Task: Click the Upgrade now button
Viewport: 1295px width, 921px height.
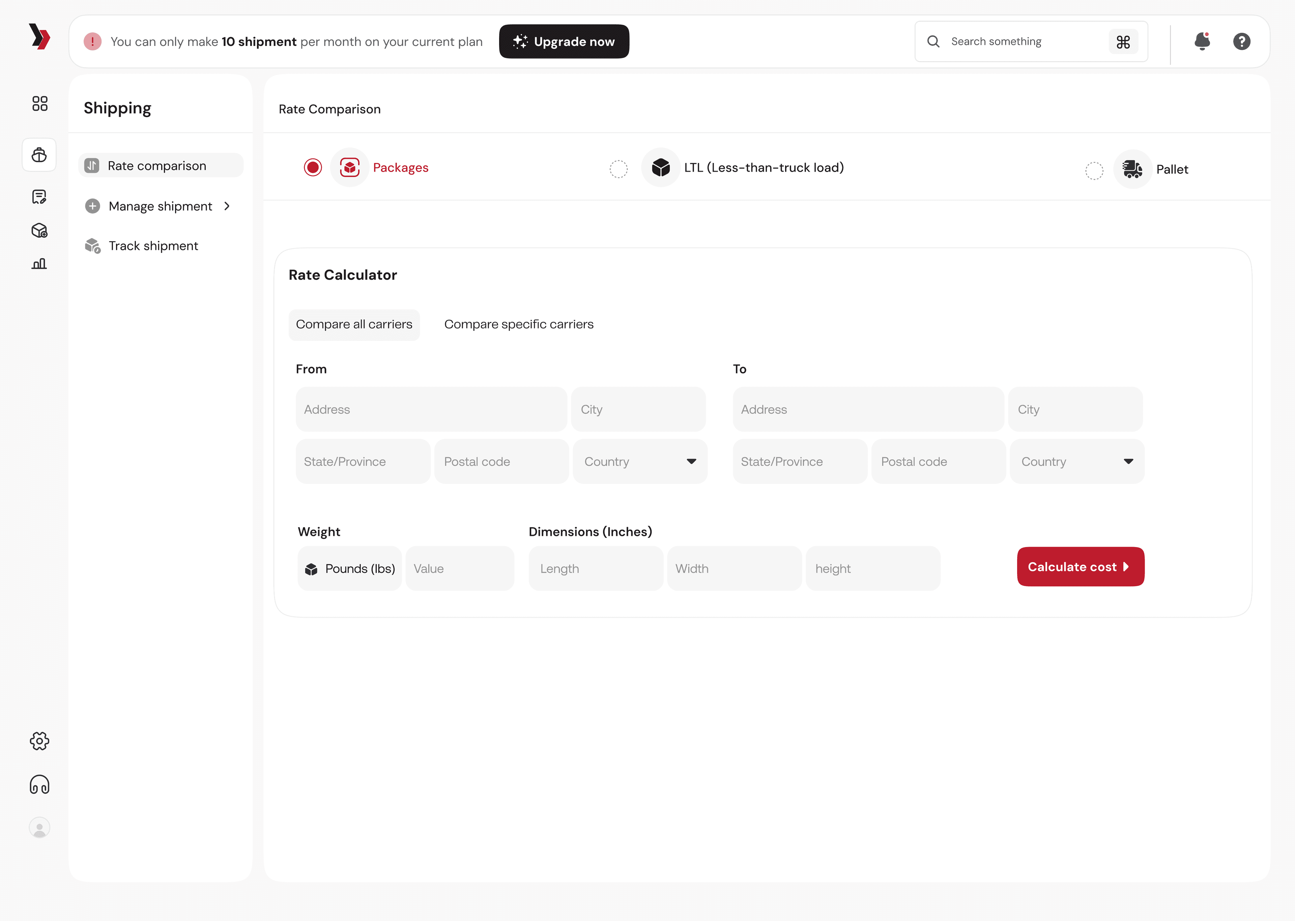Action: tap(564, 41)
